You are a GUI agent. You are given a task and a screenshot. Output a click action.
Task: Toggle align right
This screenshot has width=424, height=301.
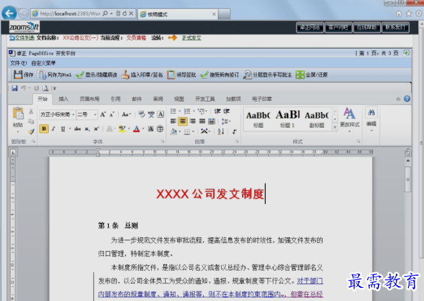(x=192, y=121)
